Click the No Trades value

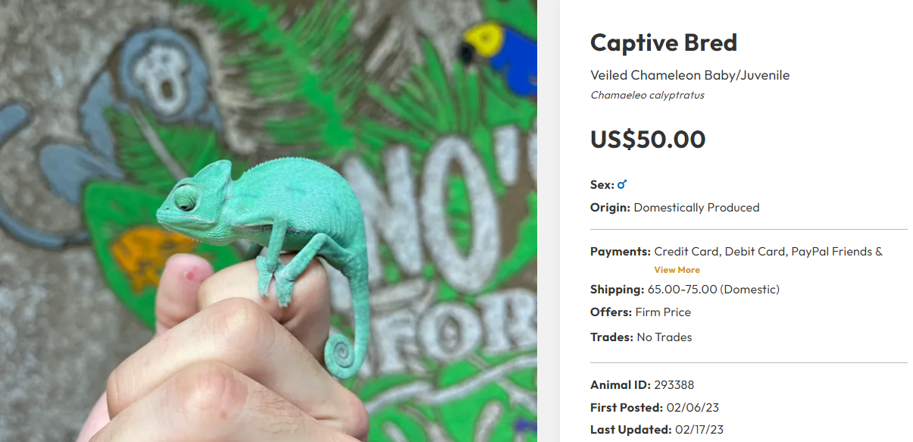pyautogui.click(x=664, y=337)
